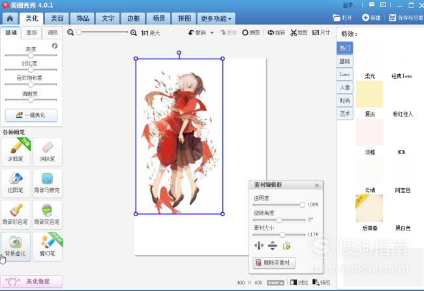Open the 尺寸 resize tool

coord(321,33)
